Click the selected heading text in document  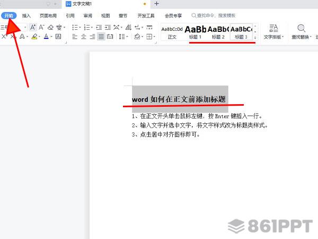[179, 99]
